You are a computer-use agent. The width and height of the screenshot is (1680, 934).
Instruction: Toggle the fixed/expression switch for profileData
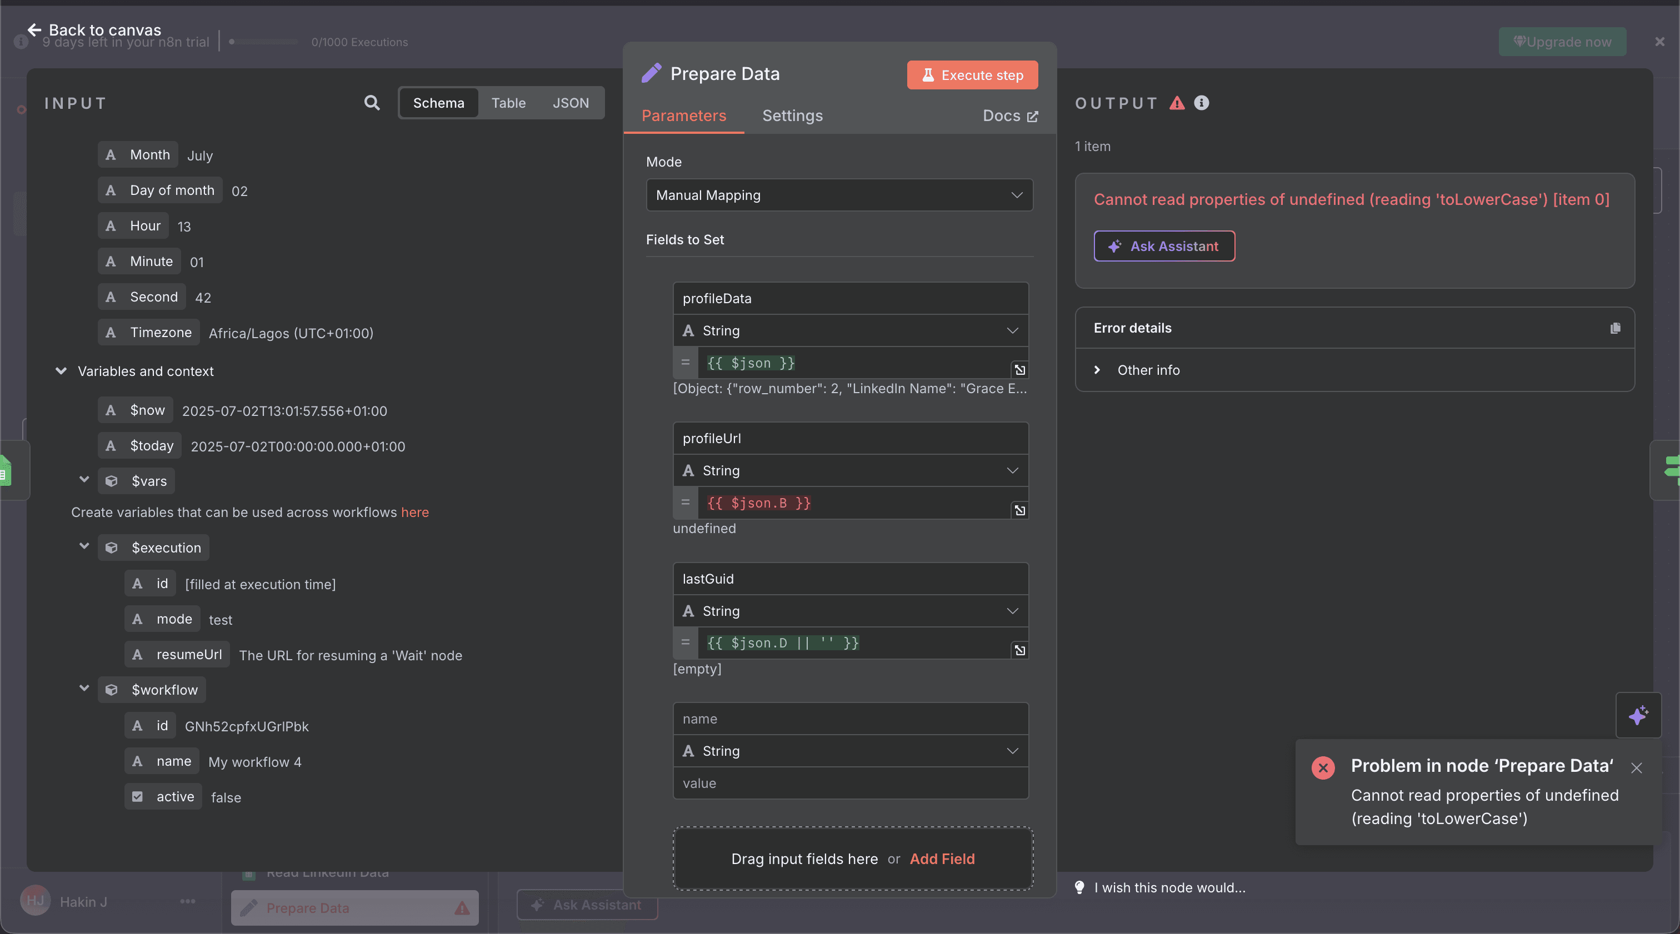[x=685, y=363]
